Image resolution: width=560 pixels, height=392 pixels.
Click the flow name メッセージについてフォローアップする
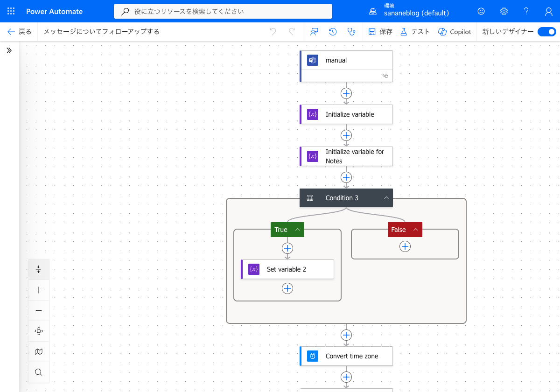click(x=101, y=32)
